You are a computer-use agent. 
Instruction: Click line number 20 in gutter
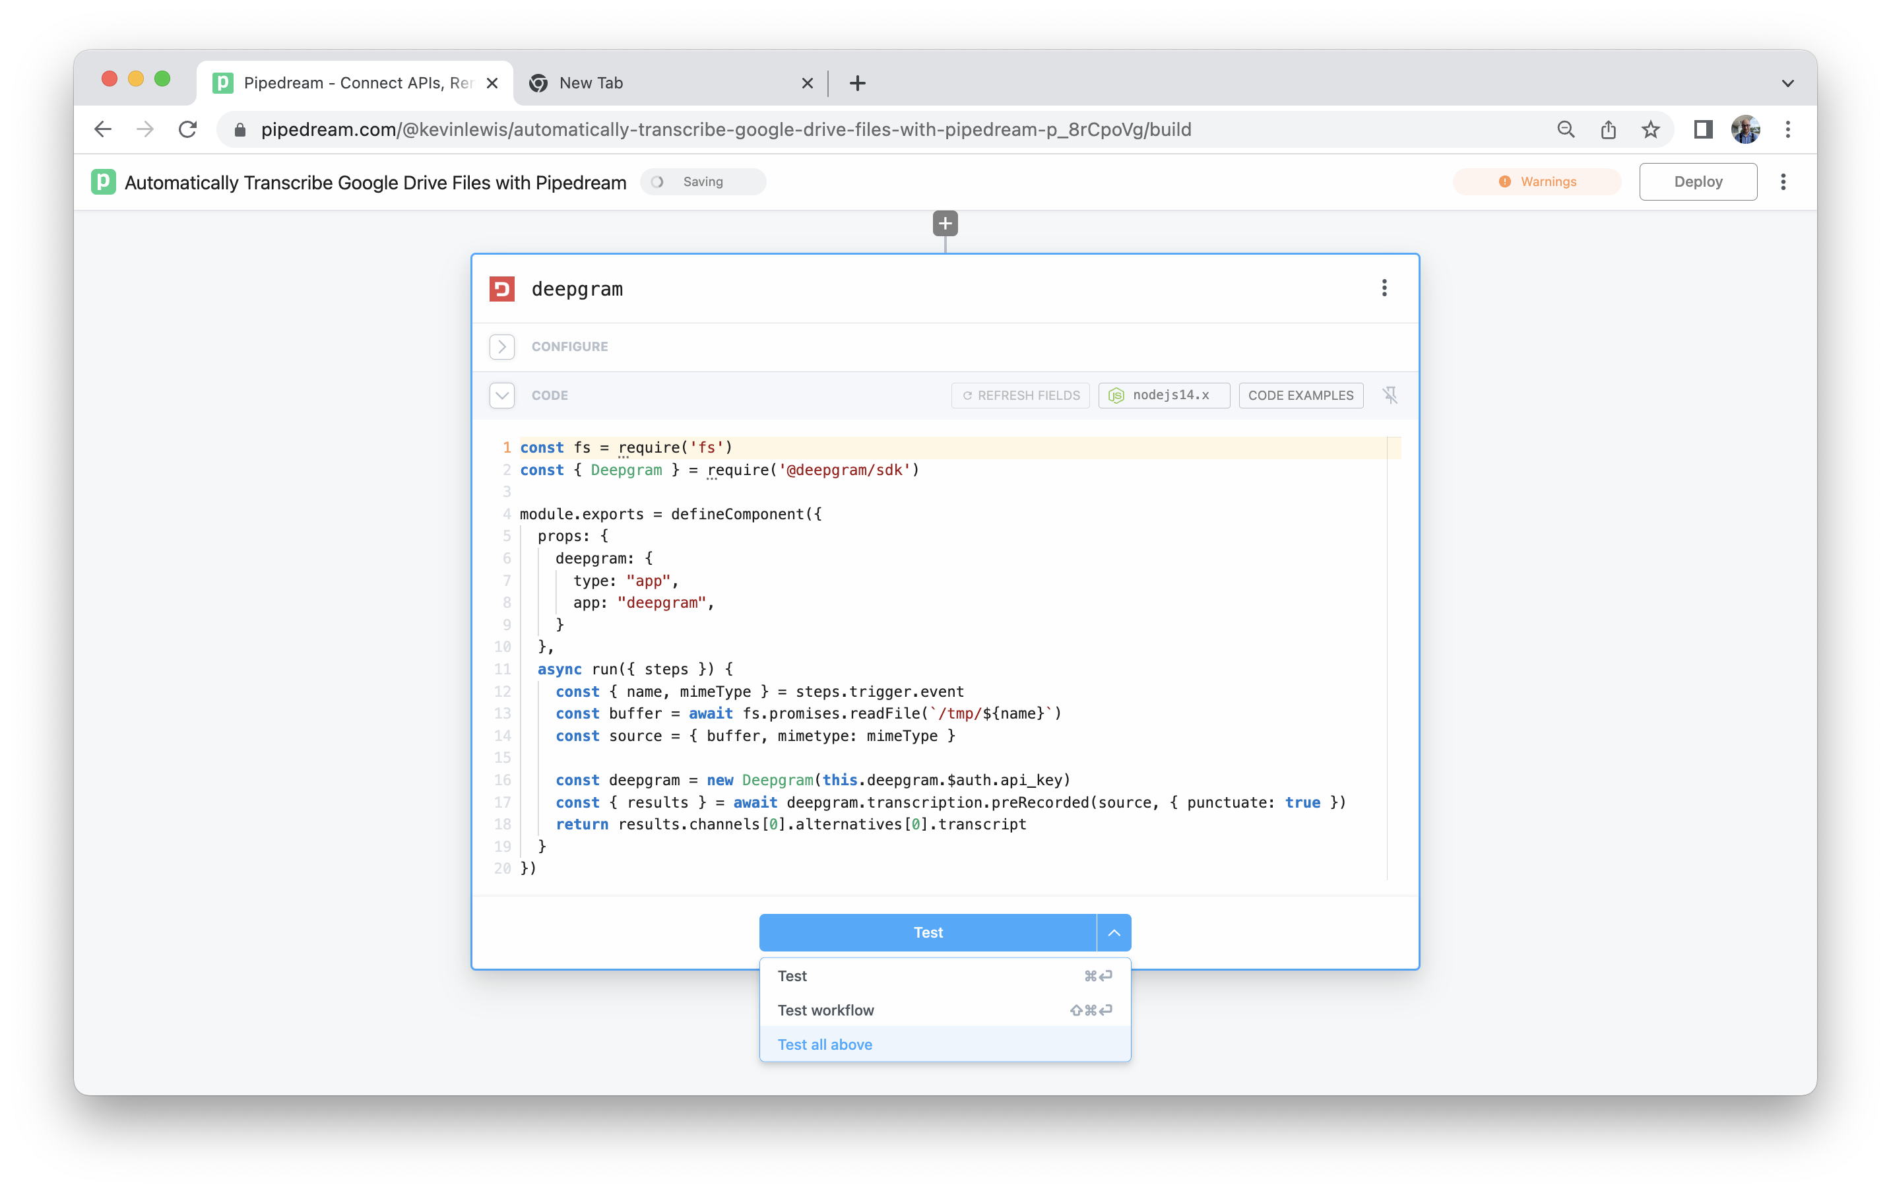click(503, 868)
